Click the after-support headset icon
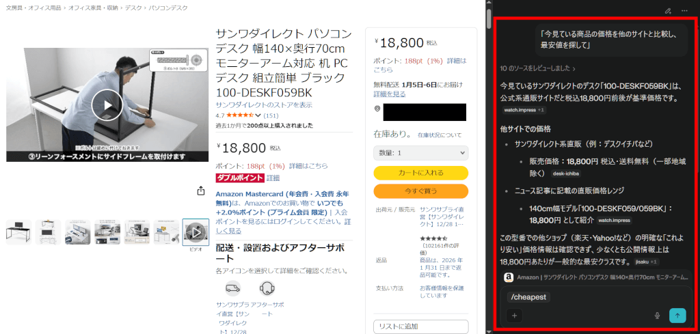700x334 pixels. (267, 288)
